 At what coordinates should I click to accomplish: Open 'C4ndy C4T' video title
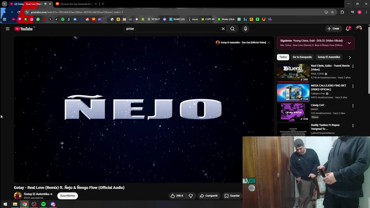(x=317, y=105)
